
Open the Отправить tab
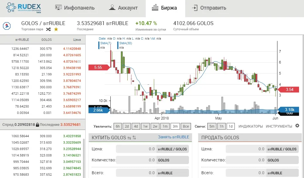tap(209, 8)
